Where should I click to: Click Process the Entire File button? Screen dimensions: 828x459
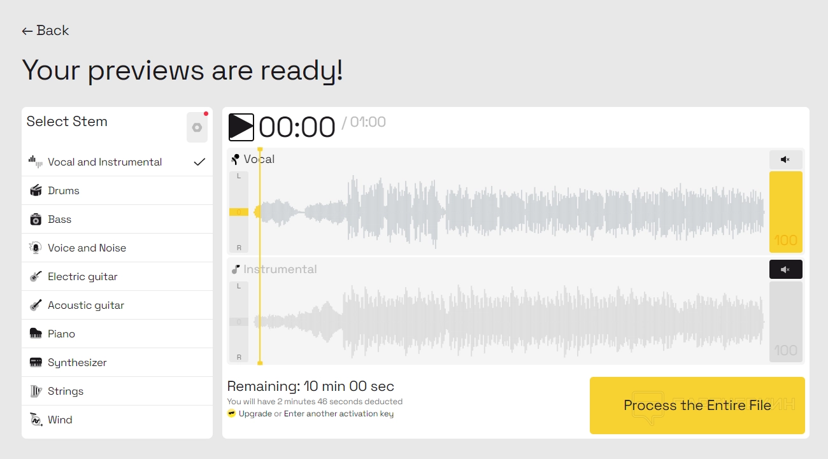(697, 406)
